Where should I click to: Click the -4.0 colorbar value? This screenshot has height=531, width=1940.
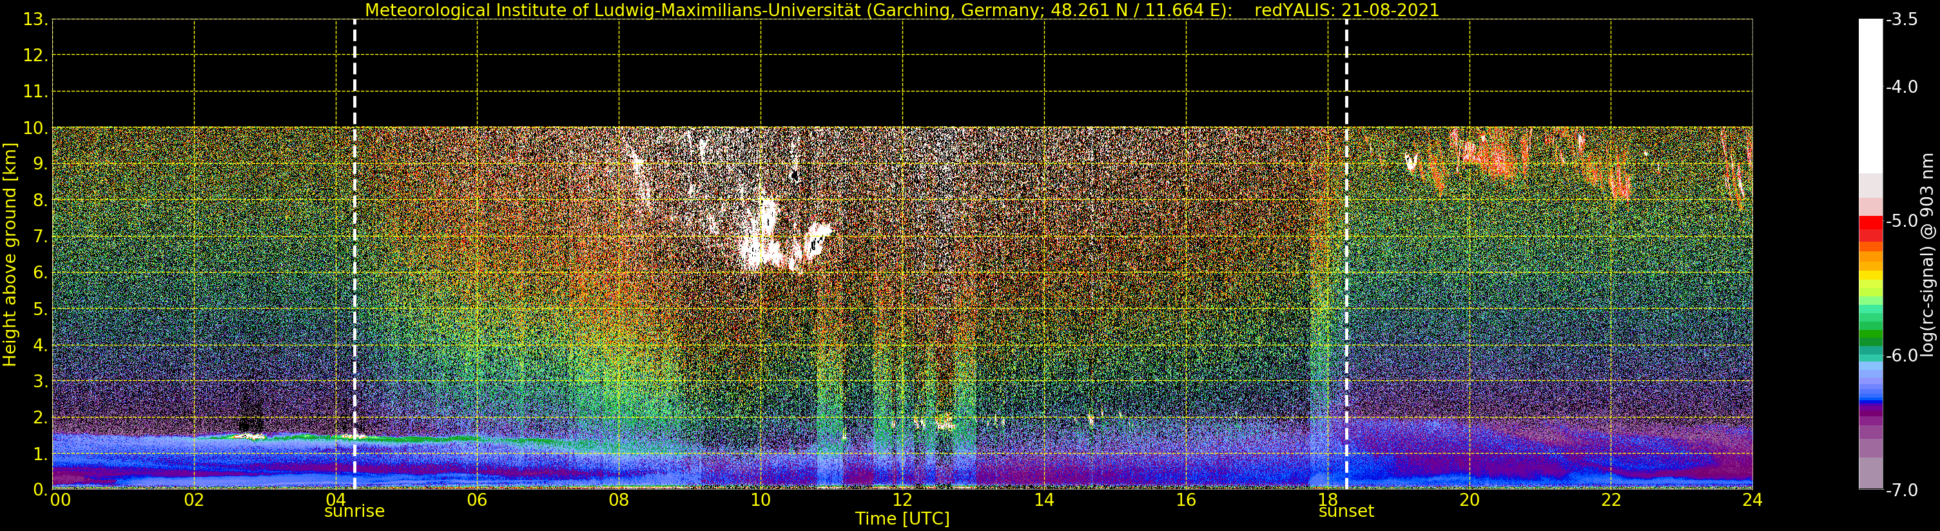pos(1901,86)
